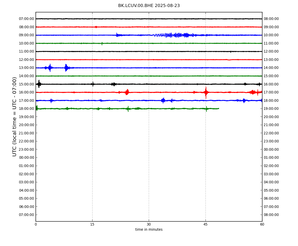Click left-axis label 15:00:00 beside black trace
Screen dimensions: 298x246
(26, 84)
